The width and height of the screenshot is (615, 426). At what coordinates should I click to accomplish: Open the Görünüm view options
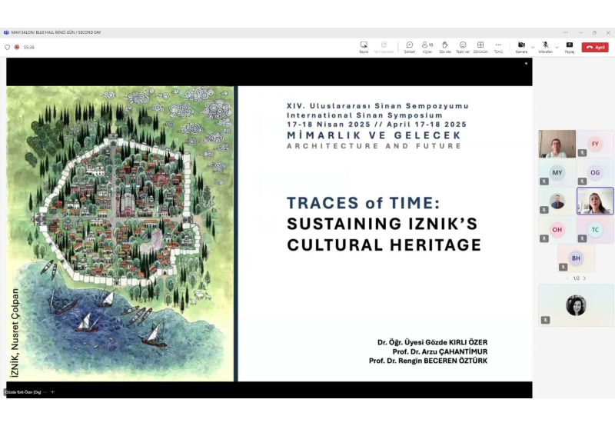(480, 47)
